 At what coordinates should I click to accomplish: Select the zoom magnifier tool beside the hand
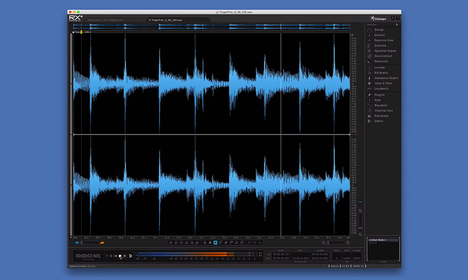pyautogui.click(x=236, y=243)
